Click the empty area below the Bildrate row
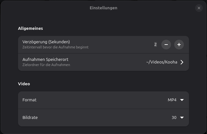 104,130
